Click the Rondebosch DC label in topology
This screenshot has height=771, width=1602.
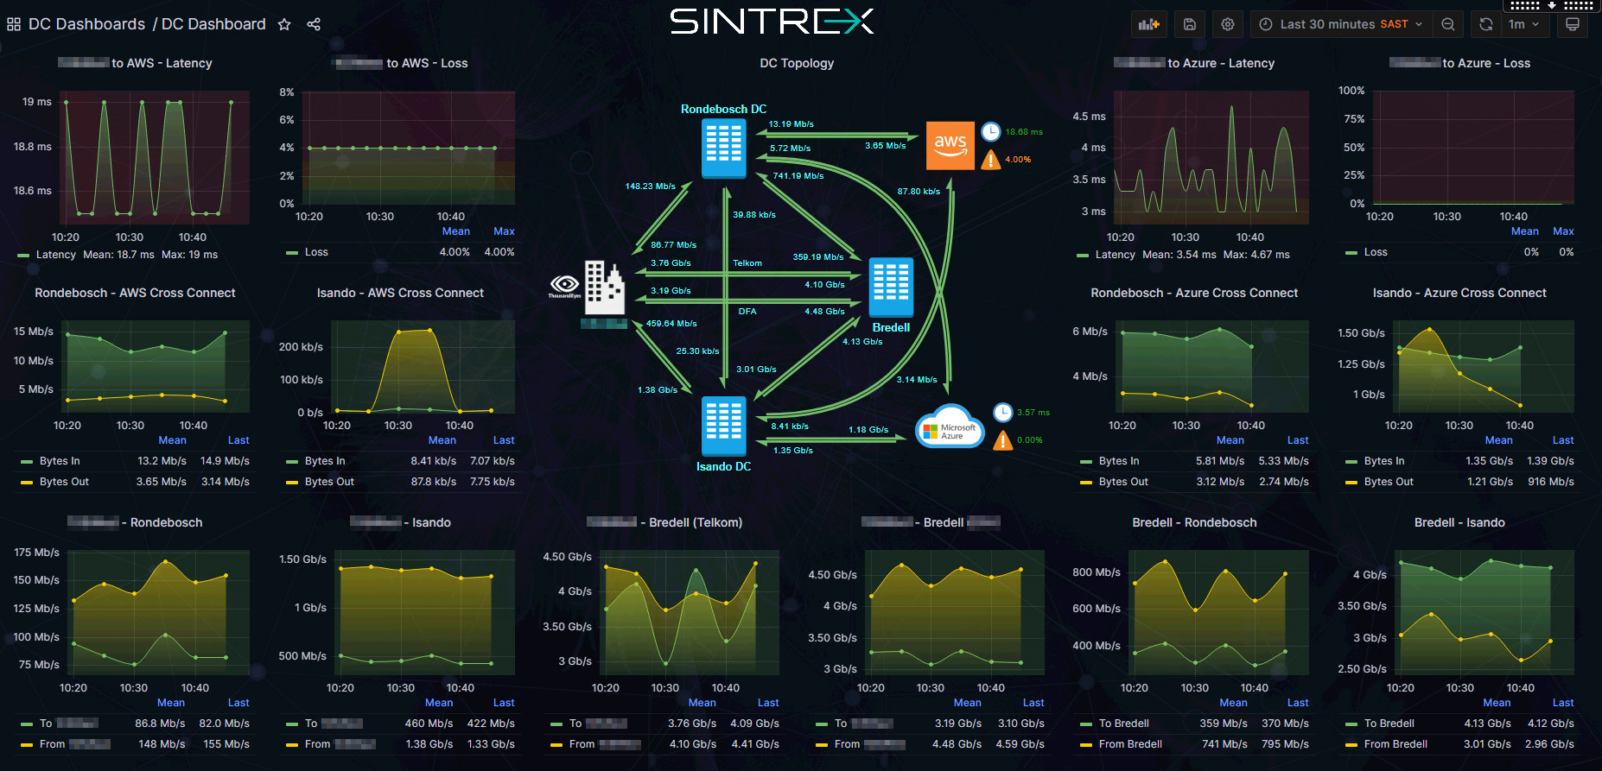[723, 109]
